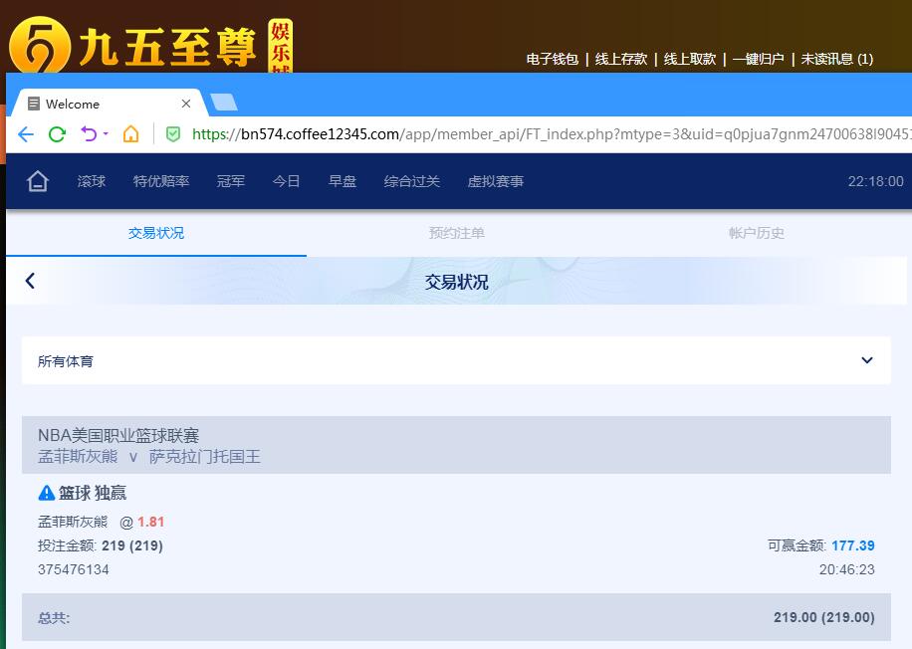
Task: Click the bet time 20:46:23
Action: tap(847, 570)
